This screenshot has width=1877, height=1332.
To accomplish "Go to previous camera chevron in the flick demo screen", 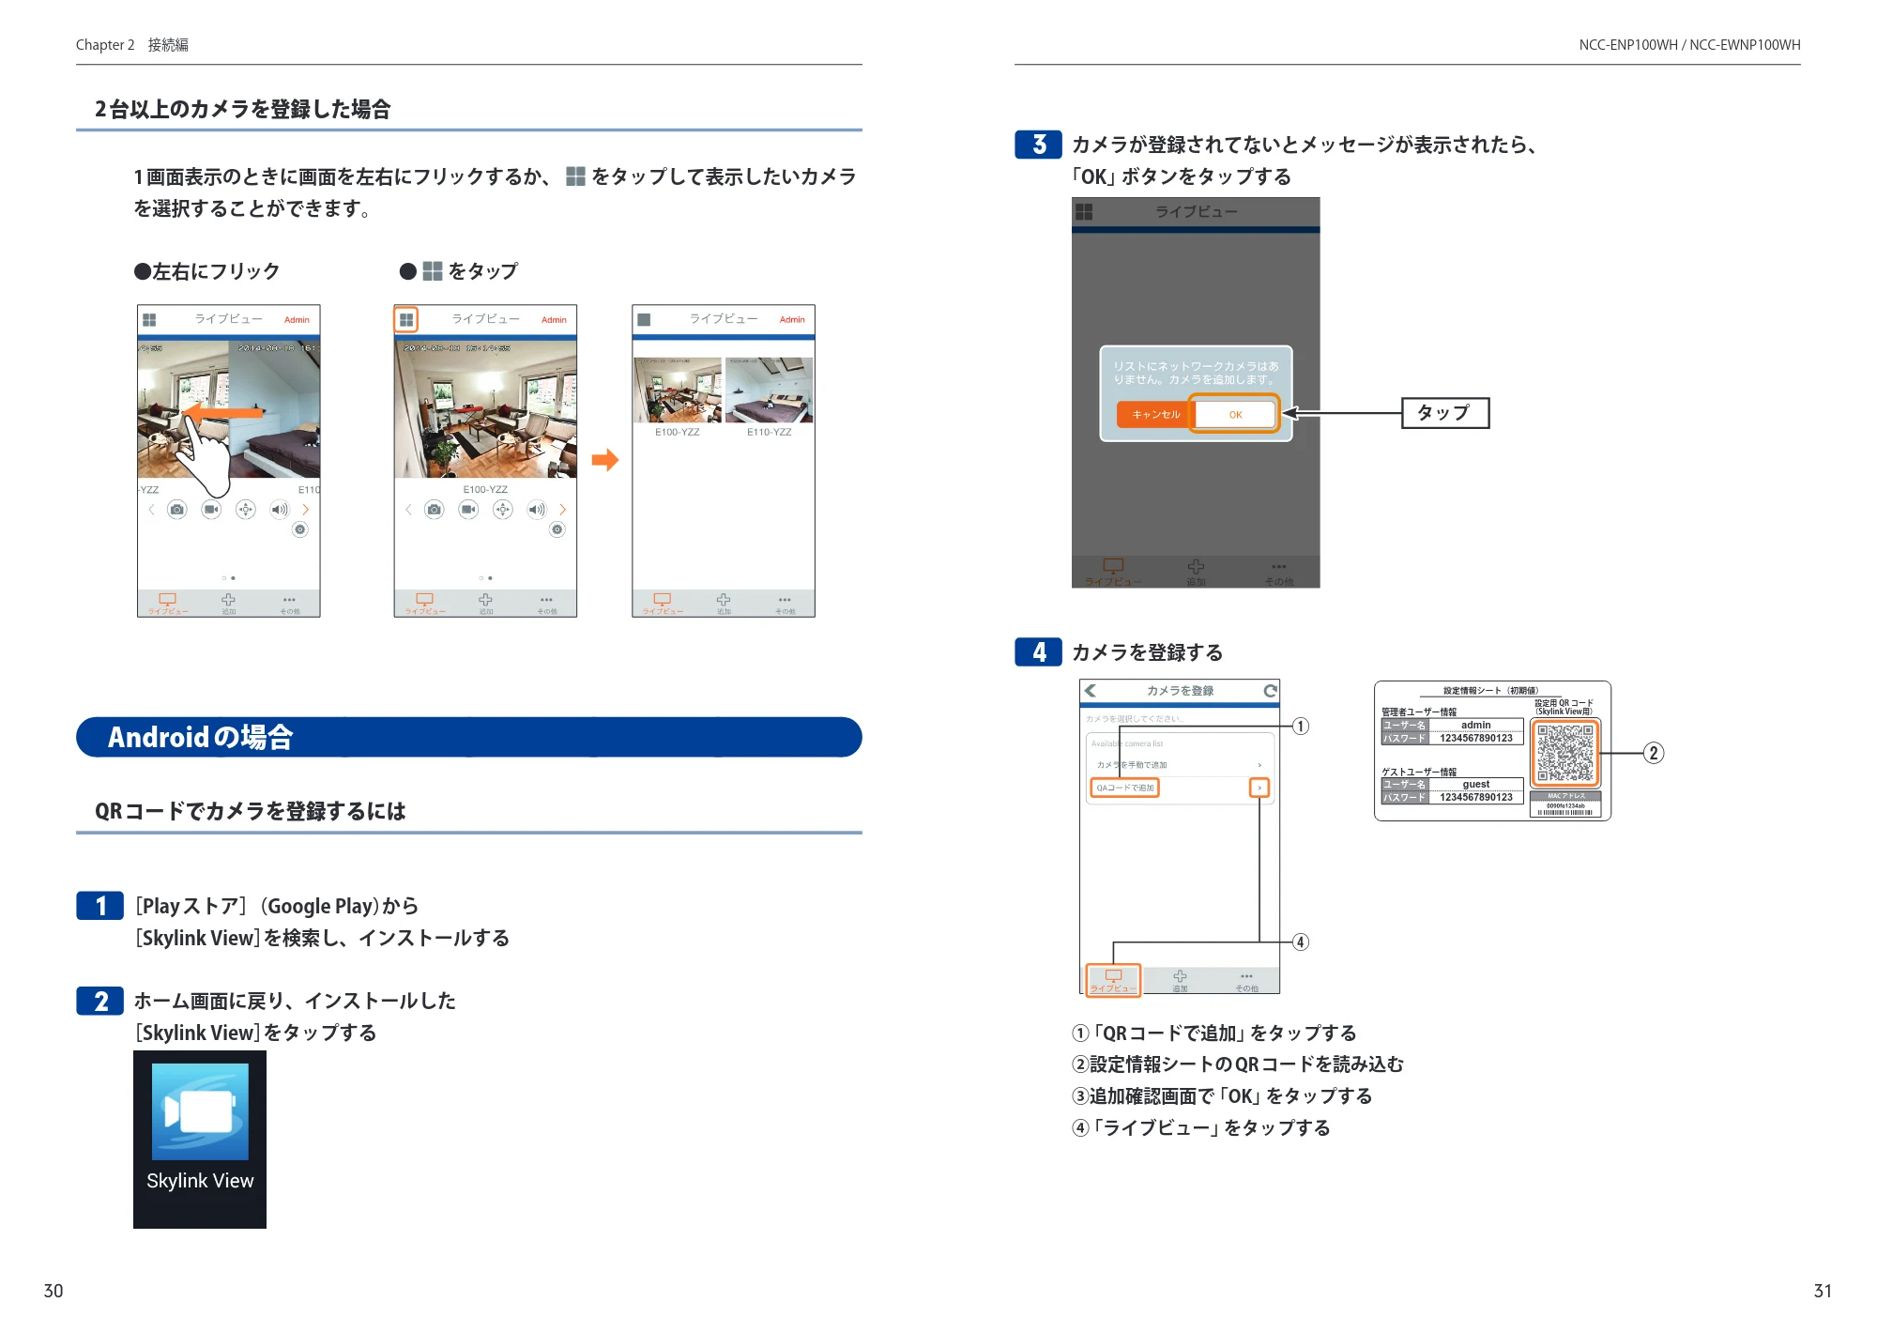I will point(151,510).
